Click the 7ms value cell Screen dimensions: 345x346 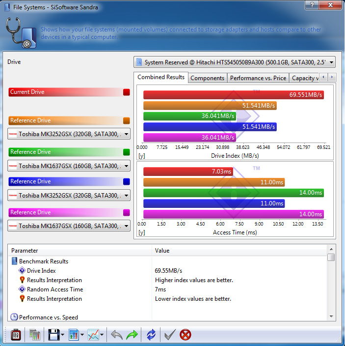tap(160, 289)
